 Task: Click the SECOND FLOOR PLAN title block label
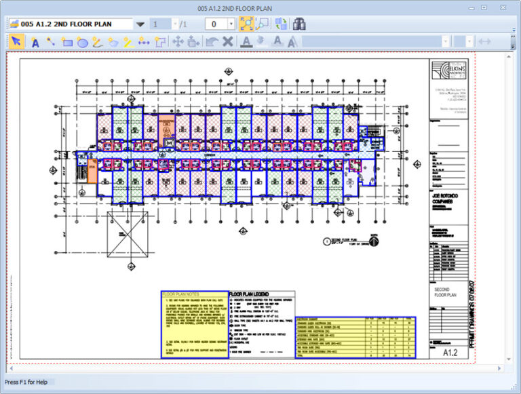(x=445, y=292)
